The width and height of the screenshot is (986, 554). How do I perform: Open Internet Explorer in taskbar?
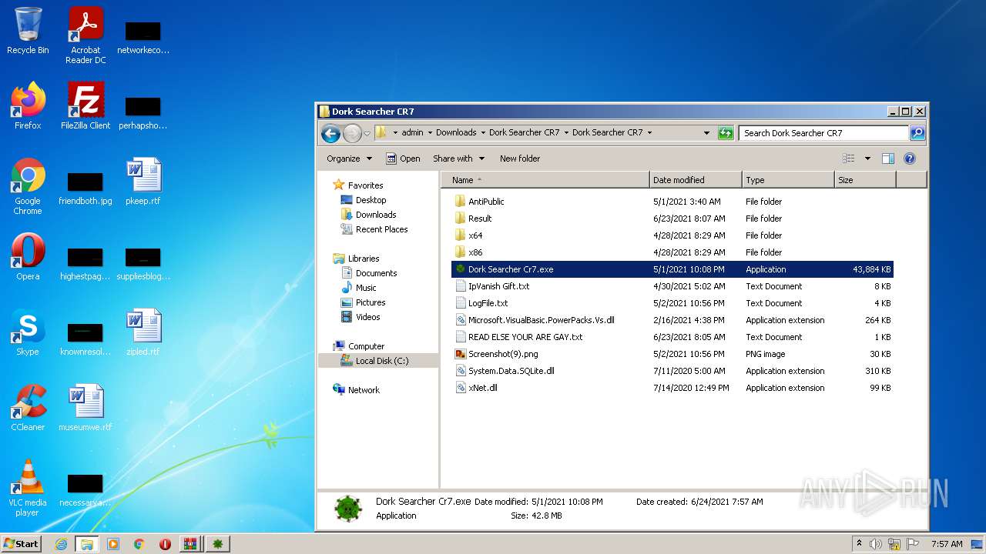pos(61,544)
